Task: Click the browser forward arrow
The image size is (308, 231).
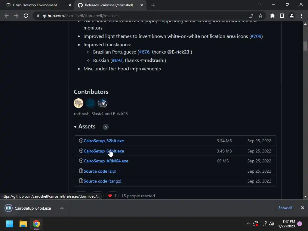Action: pos(16,16)
